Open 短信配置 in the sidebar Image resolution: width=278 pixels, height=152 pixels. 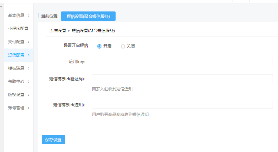19,55
